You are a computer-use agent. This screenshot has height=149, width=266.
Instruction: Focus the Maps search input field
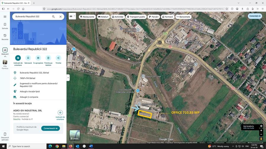pyautogui.click(x=32, y=16)
